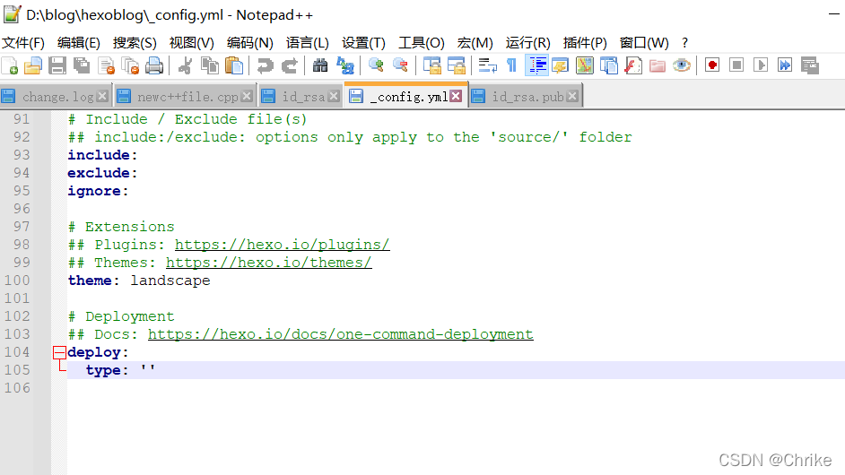Open the 编码(N) menu
Viewport: 845px width, 475px height.
coord(250,42)
